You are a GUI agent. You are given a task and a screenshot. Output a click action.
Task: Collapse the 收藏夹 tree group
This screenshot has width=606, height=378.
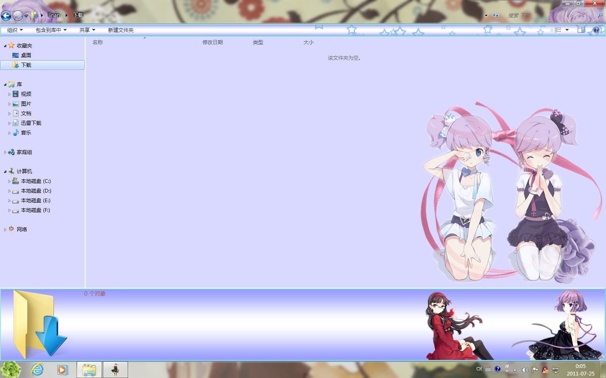click(x=5, y=46)
